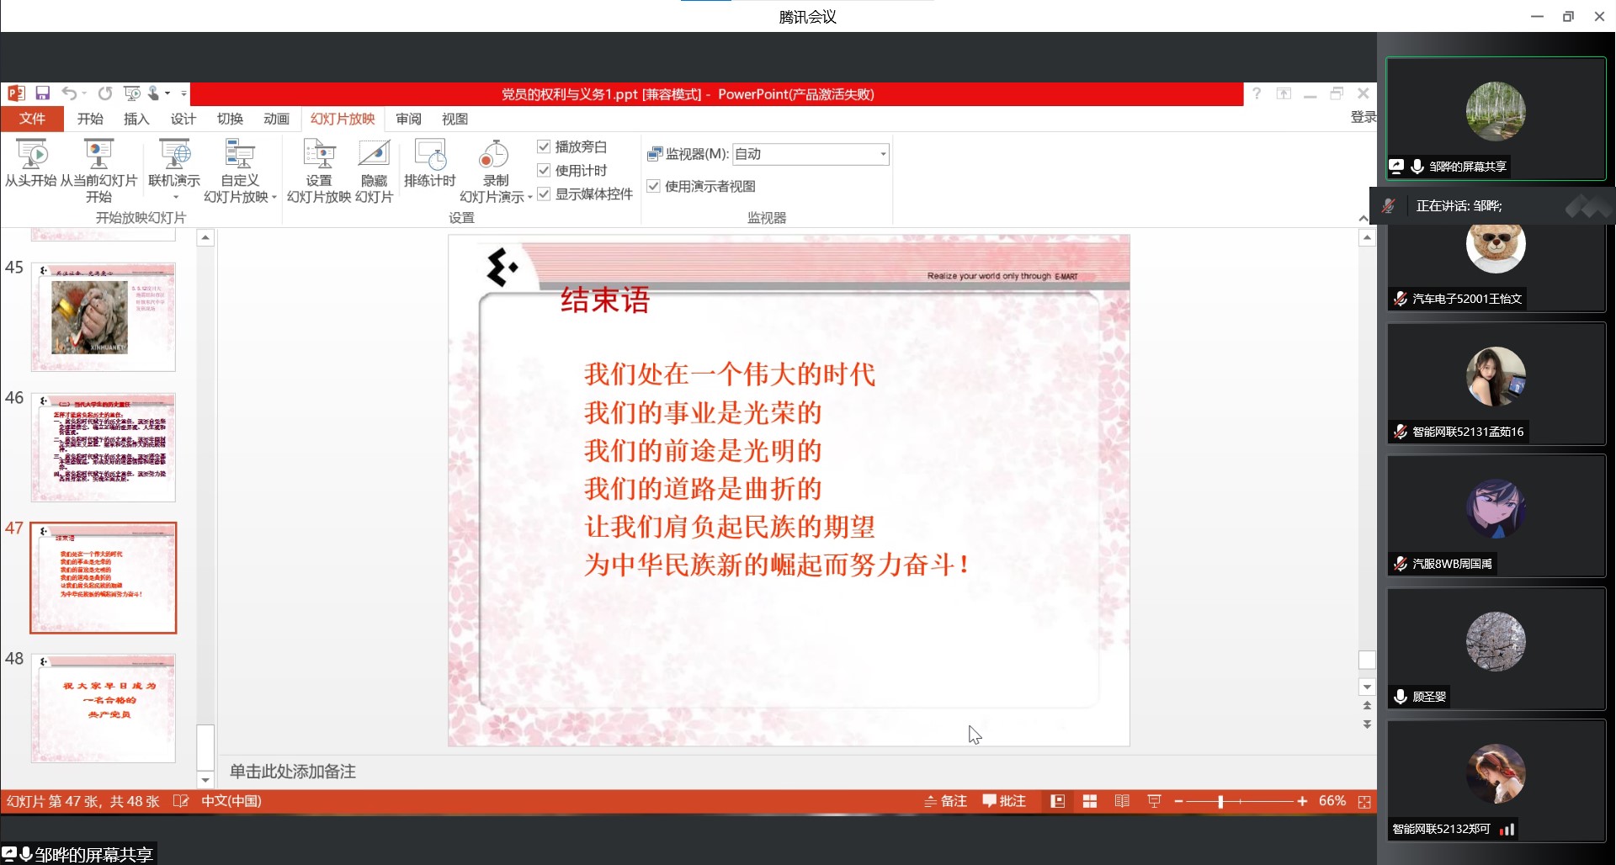Screen dimensions: 1616x865
Task: Save the presentation with the floppy disk icon
Action: [43, 93]
